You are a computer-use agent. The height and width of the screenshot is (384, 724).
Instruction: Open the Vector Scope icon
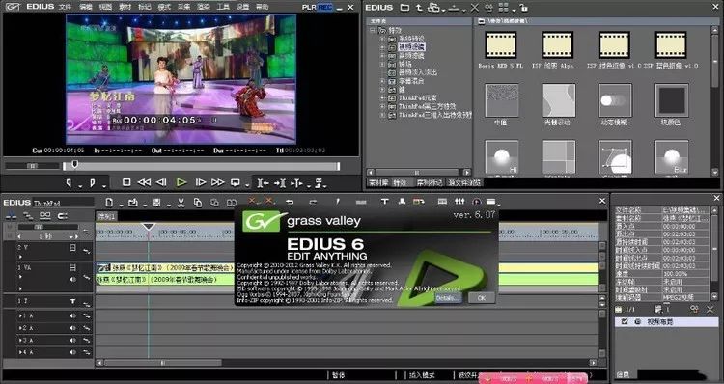coord(477,202)
